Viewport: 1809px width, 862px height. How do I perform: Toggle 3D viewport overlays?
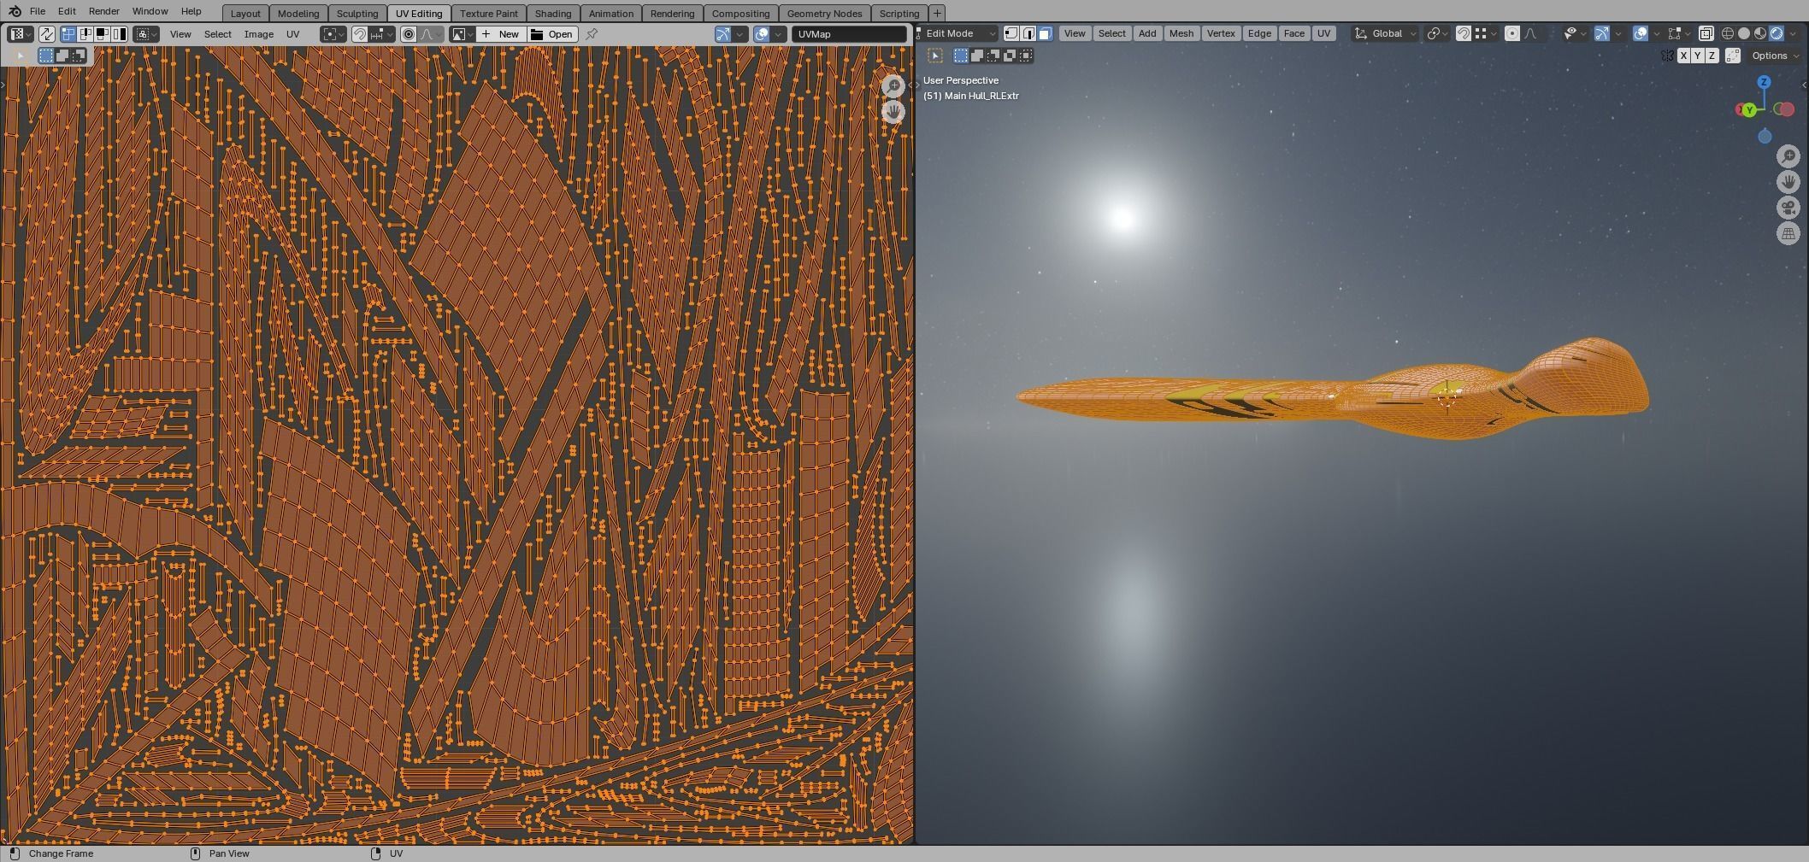1641,33
